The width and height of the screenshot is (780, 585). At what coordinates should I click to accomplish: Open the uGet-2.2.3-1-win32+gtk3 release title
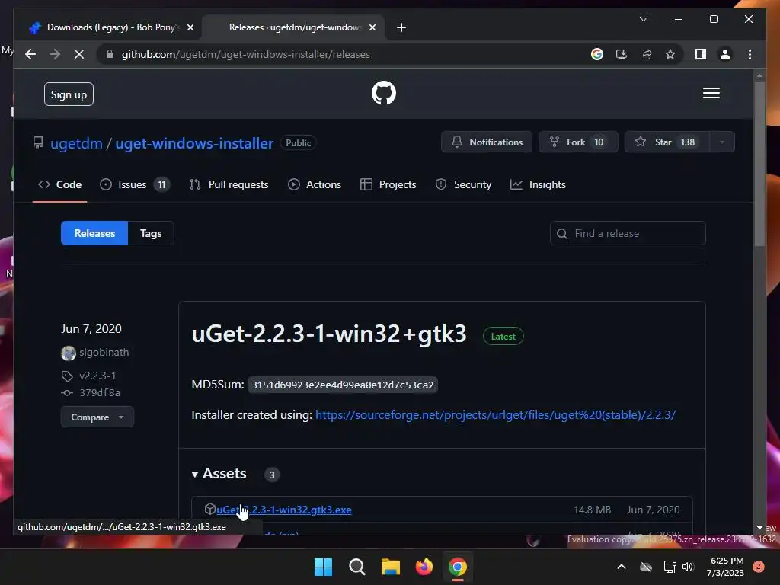click(329, 334)
